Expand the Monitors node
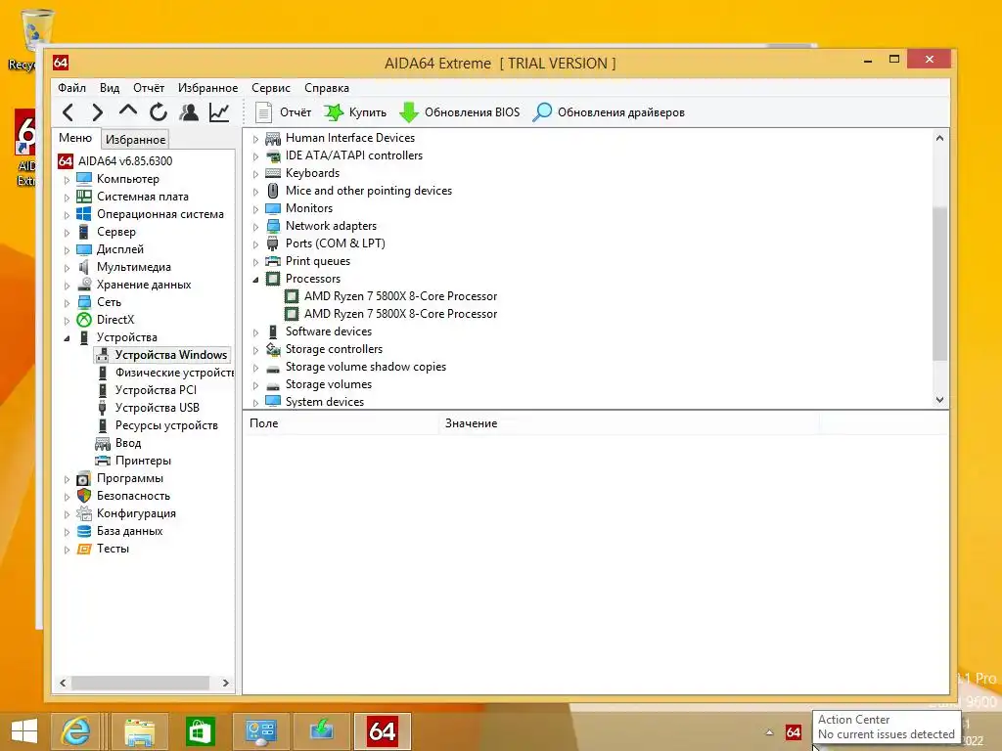The image size is (1002, 751). tap(255, 209)
